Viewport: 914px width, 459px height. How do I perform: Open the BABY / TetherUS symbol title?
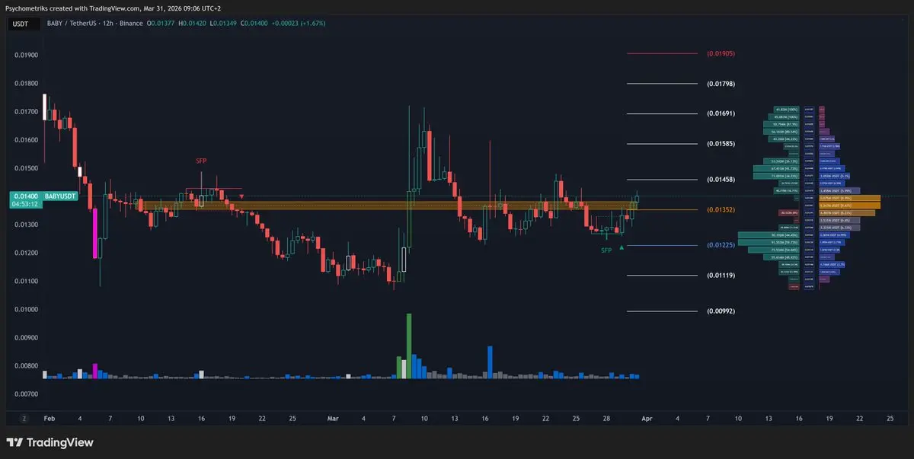tap(77, 24)
